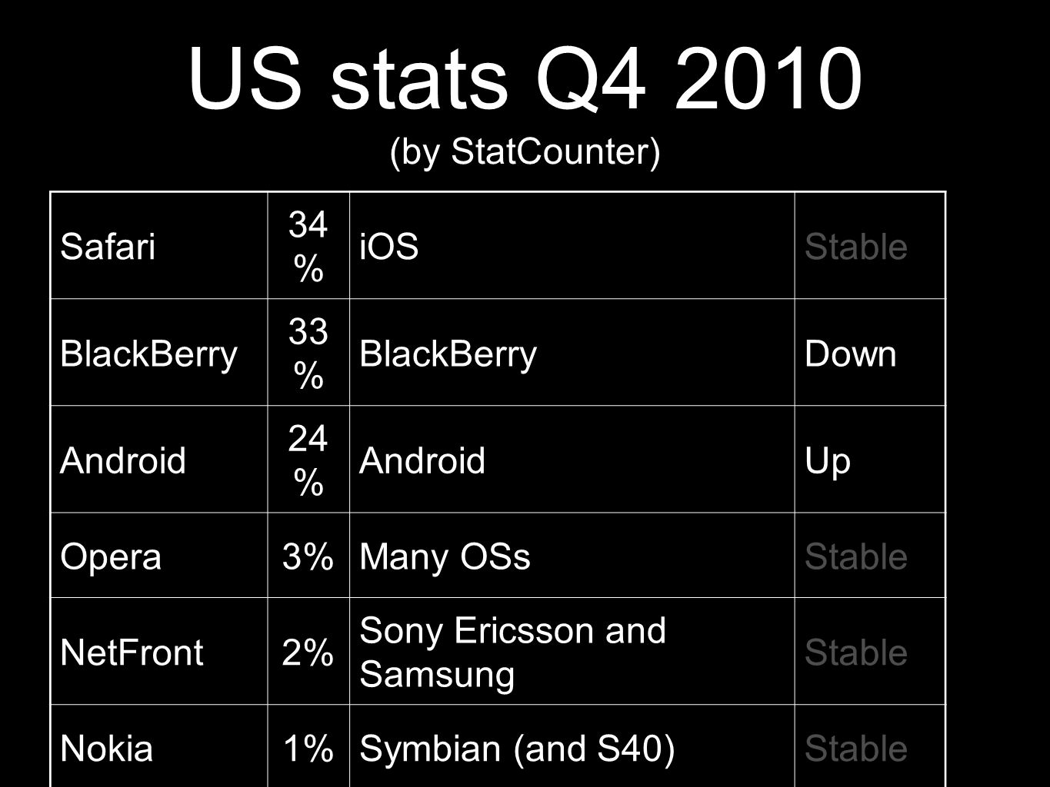Image resolution: width=1050 pixels, height=787 pixels.
Task: Click the iOS cell in the table
Action: pyautogui.click(x=572, y=245)
